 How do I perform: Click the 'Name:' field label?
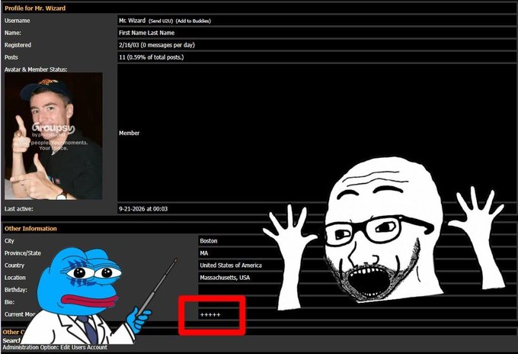[x=13, y=33]
